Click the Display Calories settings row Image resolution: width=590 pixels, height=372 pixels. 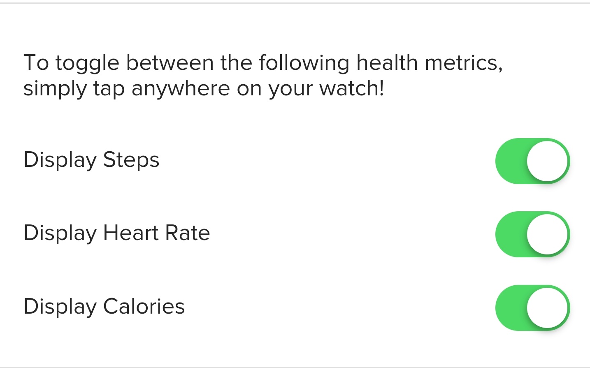click(x=288, y=307)
